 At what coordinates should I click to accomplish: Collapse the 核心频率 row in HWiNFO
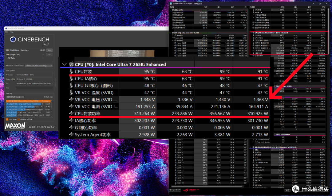(x=173, y=40)
